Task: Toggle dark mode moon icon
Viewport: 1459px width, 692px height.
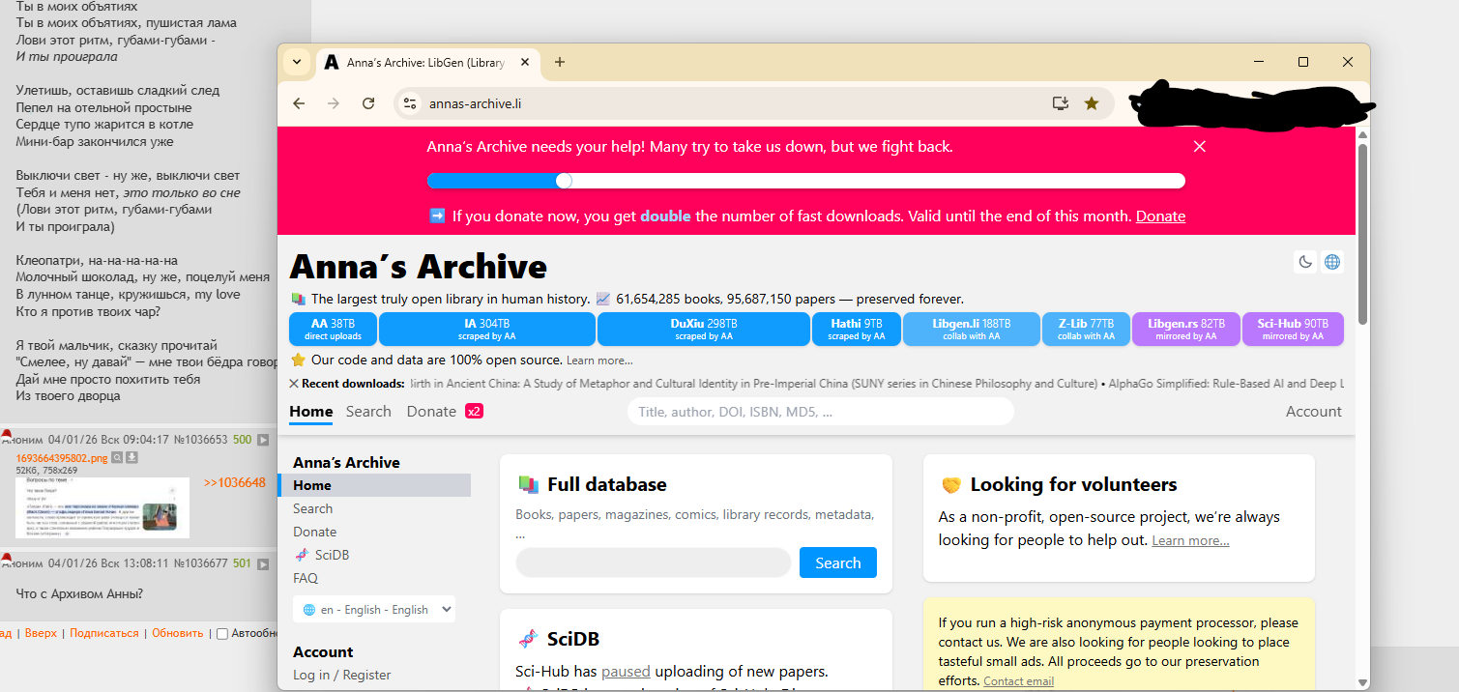Action: [x=1305, y=262]
